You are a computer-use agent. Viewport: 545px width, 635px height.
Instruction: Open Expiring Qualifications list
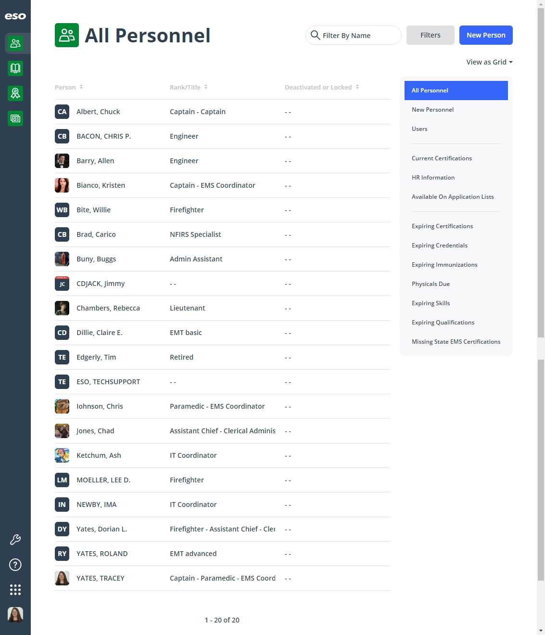[456, 323]
